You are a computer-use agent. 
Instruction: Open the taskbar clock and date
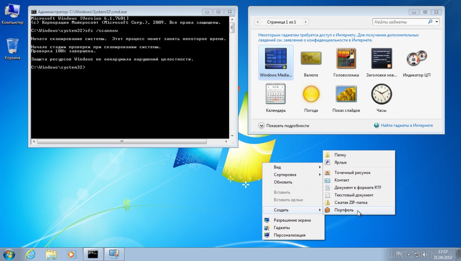[443, 254]
